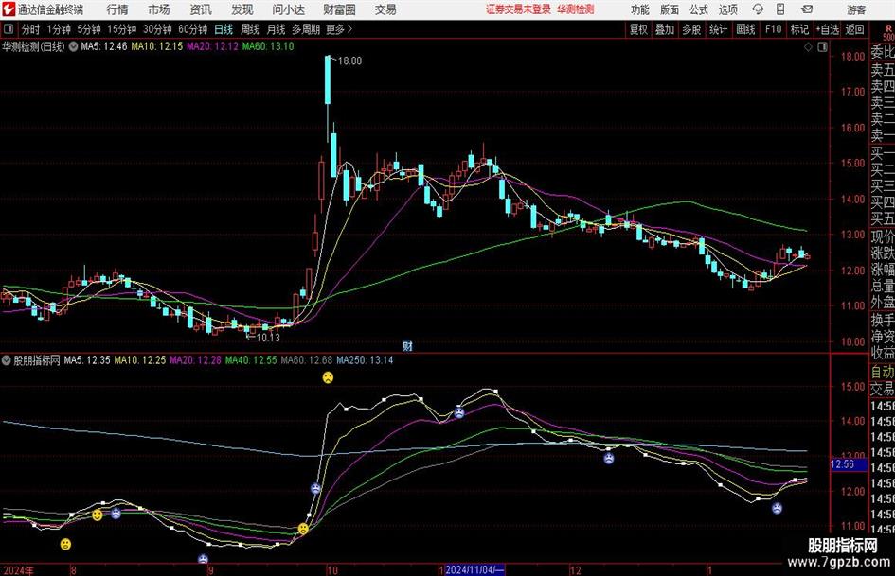Viewport: 895px width, 576px height.
Task: Open the 选项 menu
Action: coord(727,9)
